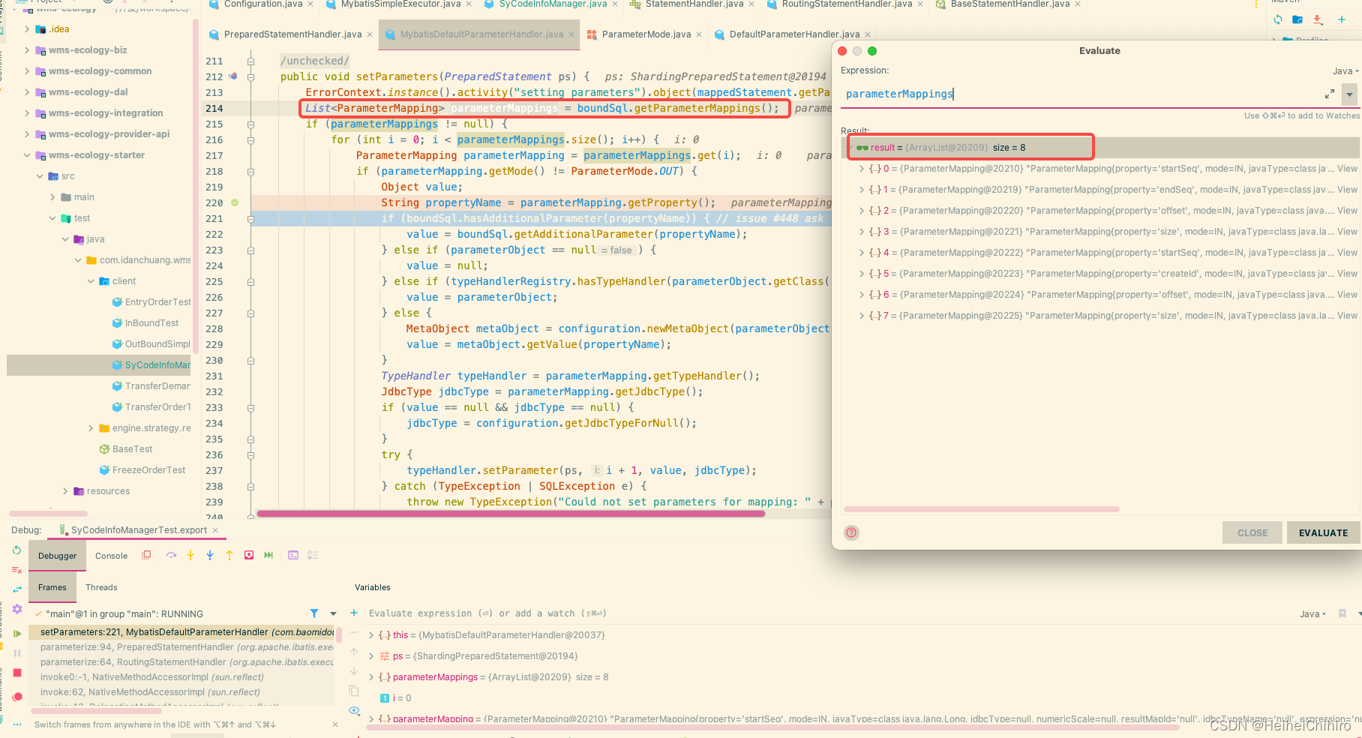The height and width of the screenshot is (738, 1362).
Task: Click the Drop Frame icon
Action: pos(249,555)
